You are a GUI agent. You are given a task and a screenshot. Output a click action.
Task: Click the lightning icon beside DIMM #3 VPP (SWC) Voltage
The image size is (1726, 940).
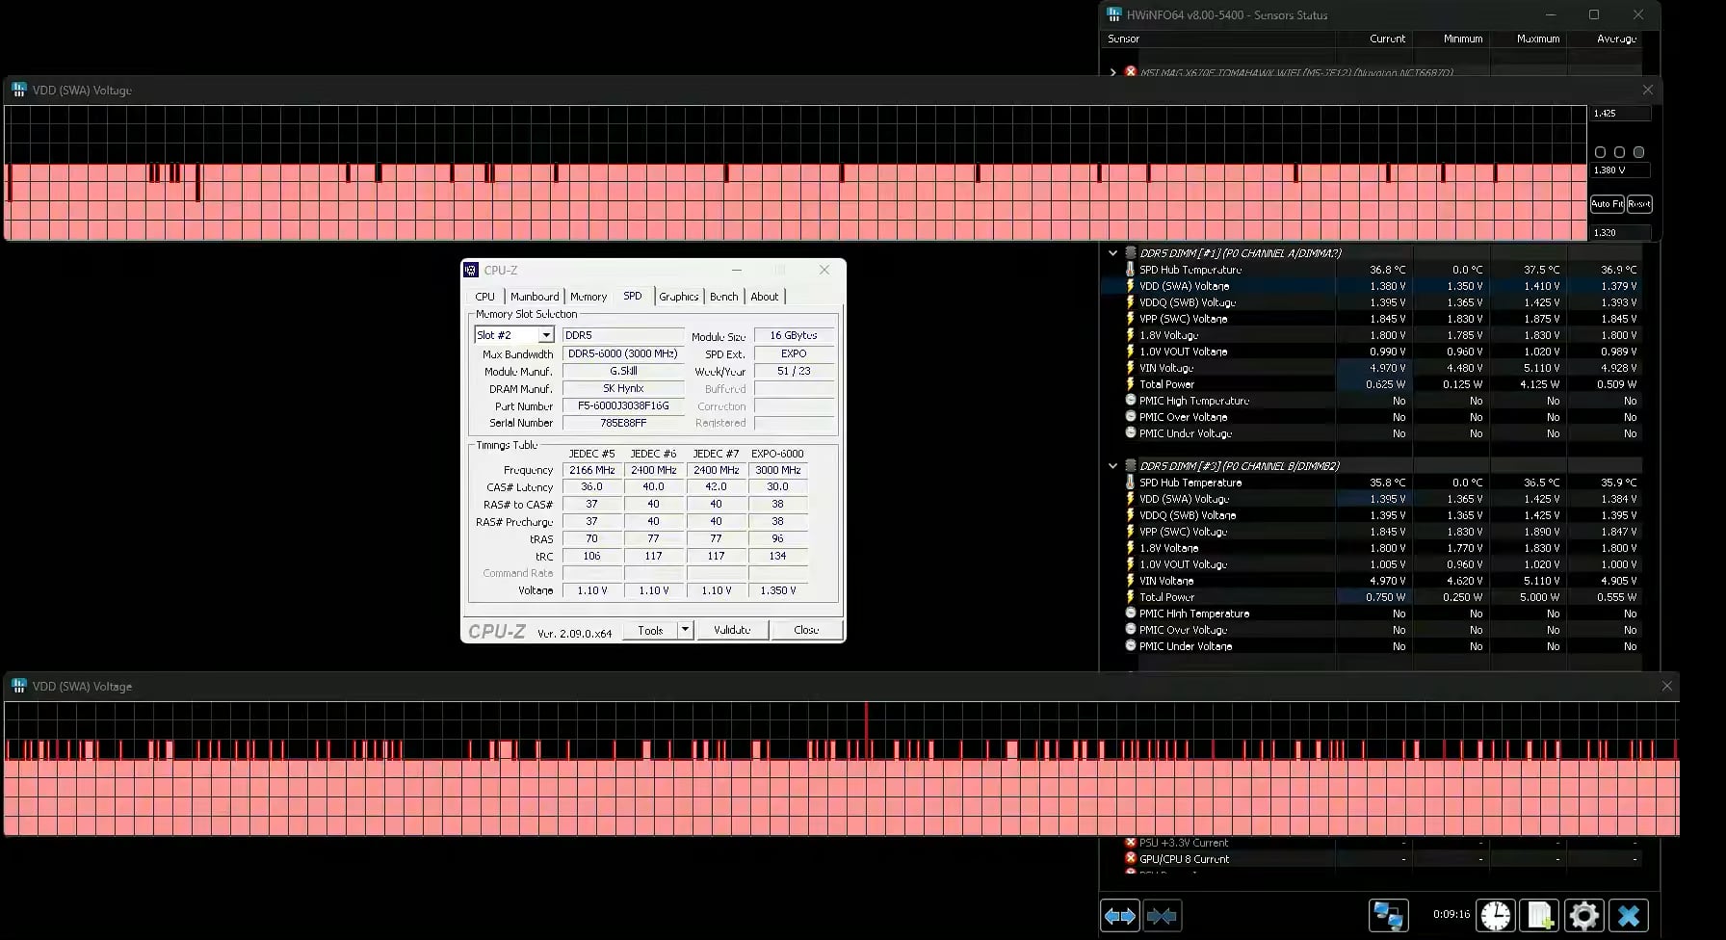click(x=1130, y=532)
